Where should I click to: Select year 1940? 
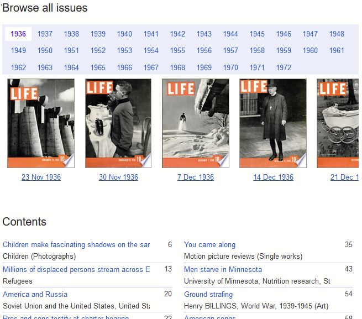(124, 34)
